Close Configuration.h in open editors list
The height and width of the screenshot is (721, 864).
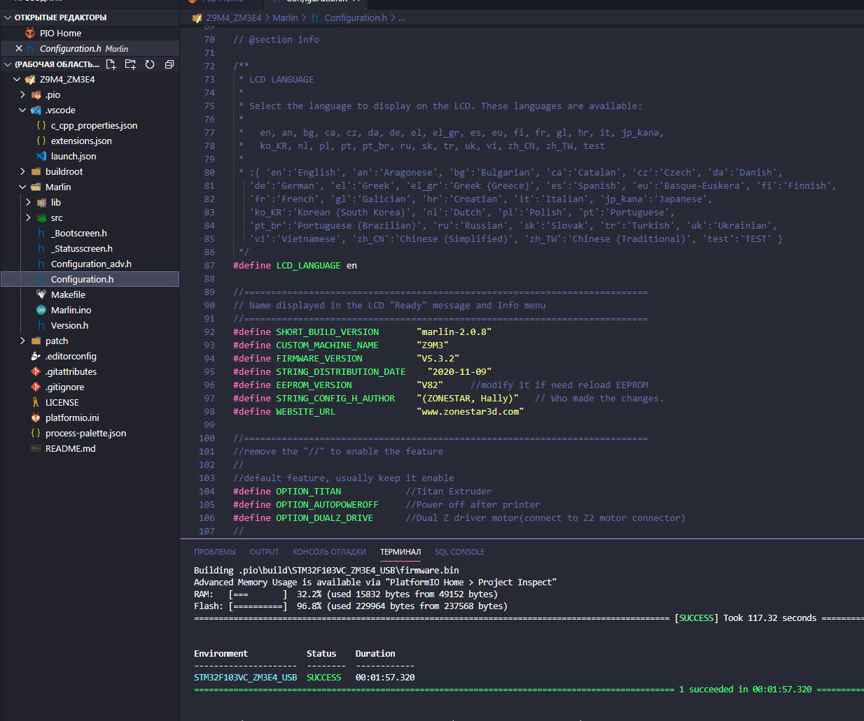coord(19,48)
